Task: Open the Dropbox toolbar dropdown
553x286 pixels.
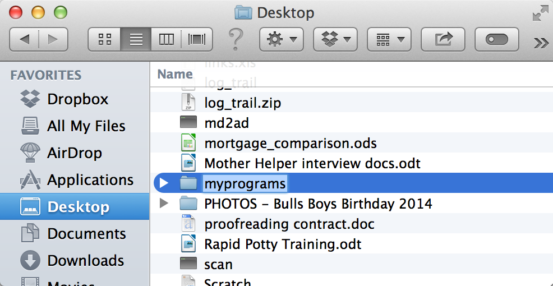Action: 335,39
